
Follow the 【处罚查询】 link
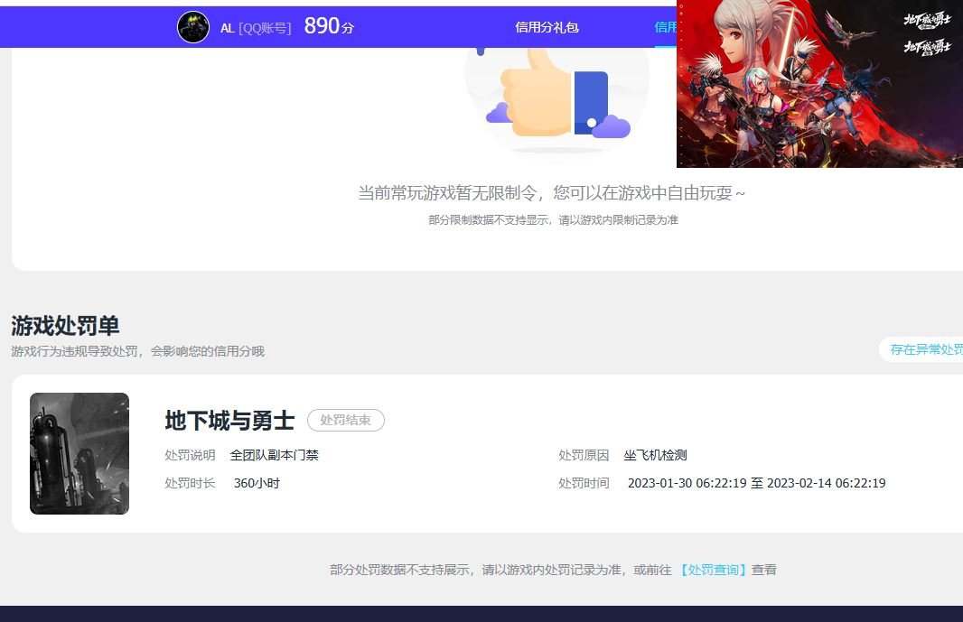pos(713,570)
